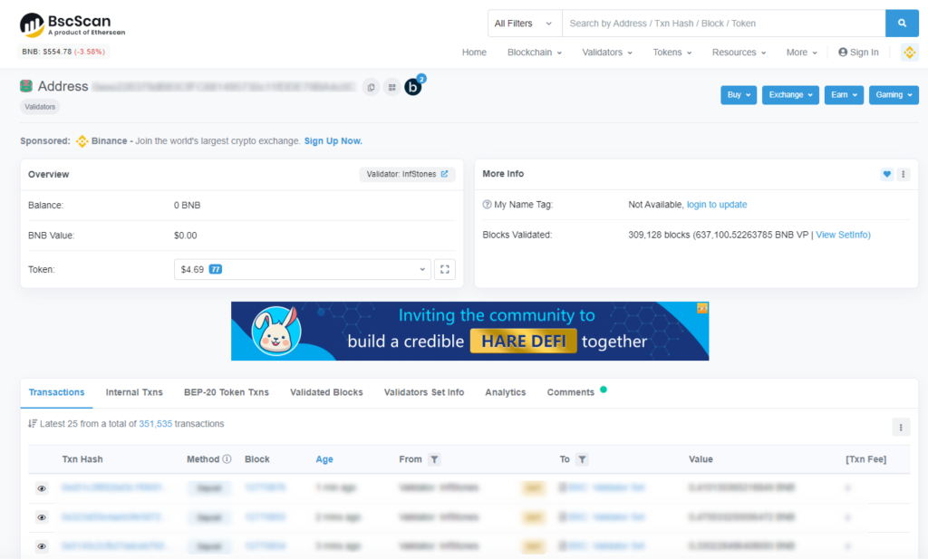
Task: Toggle eye icon of the second transaction row
Action: point(42,517)
